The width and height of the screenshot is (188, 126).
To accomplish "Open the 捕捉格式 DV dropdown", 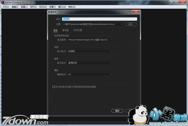I will (x=90, y=75).
